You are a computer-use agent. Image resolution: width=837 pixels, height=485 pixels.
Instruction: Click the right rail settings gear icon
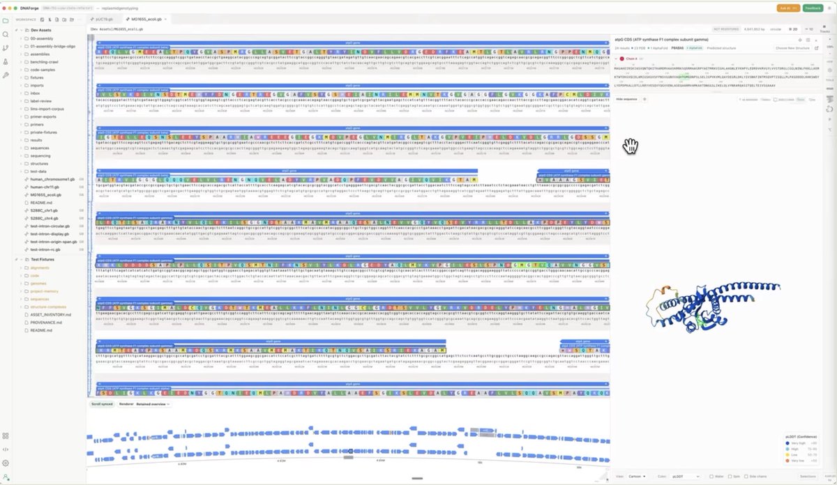829,70
